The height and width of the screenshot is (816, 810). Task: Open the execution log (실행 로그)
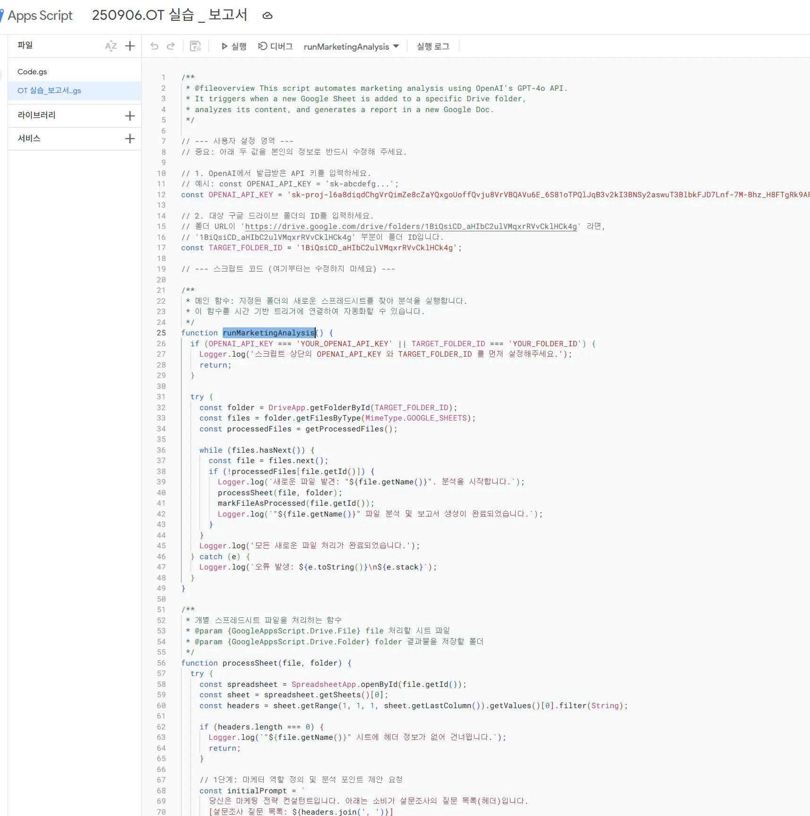(x=433, y=46)
